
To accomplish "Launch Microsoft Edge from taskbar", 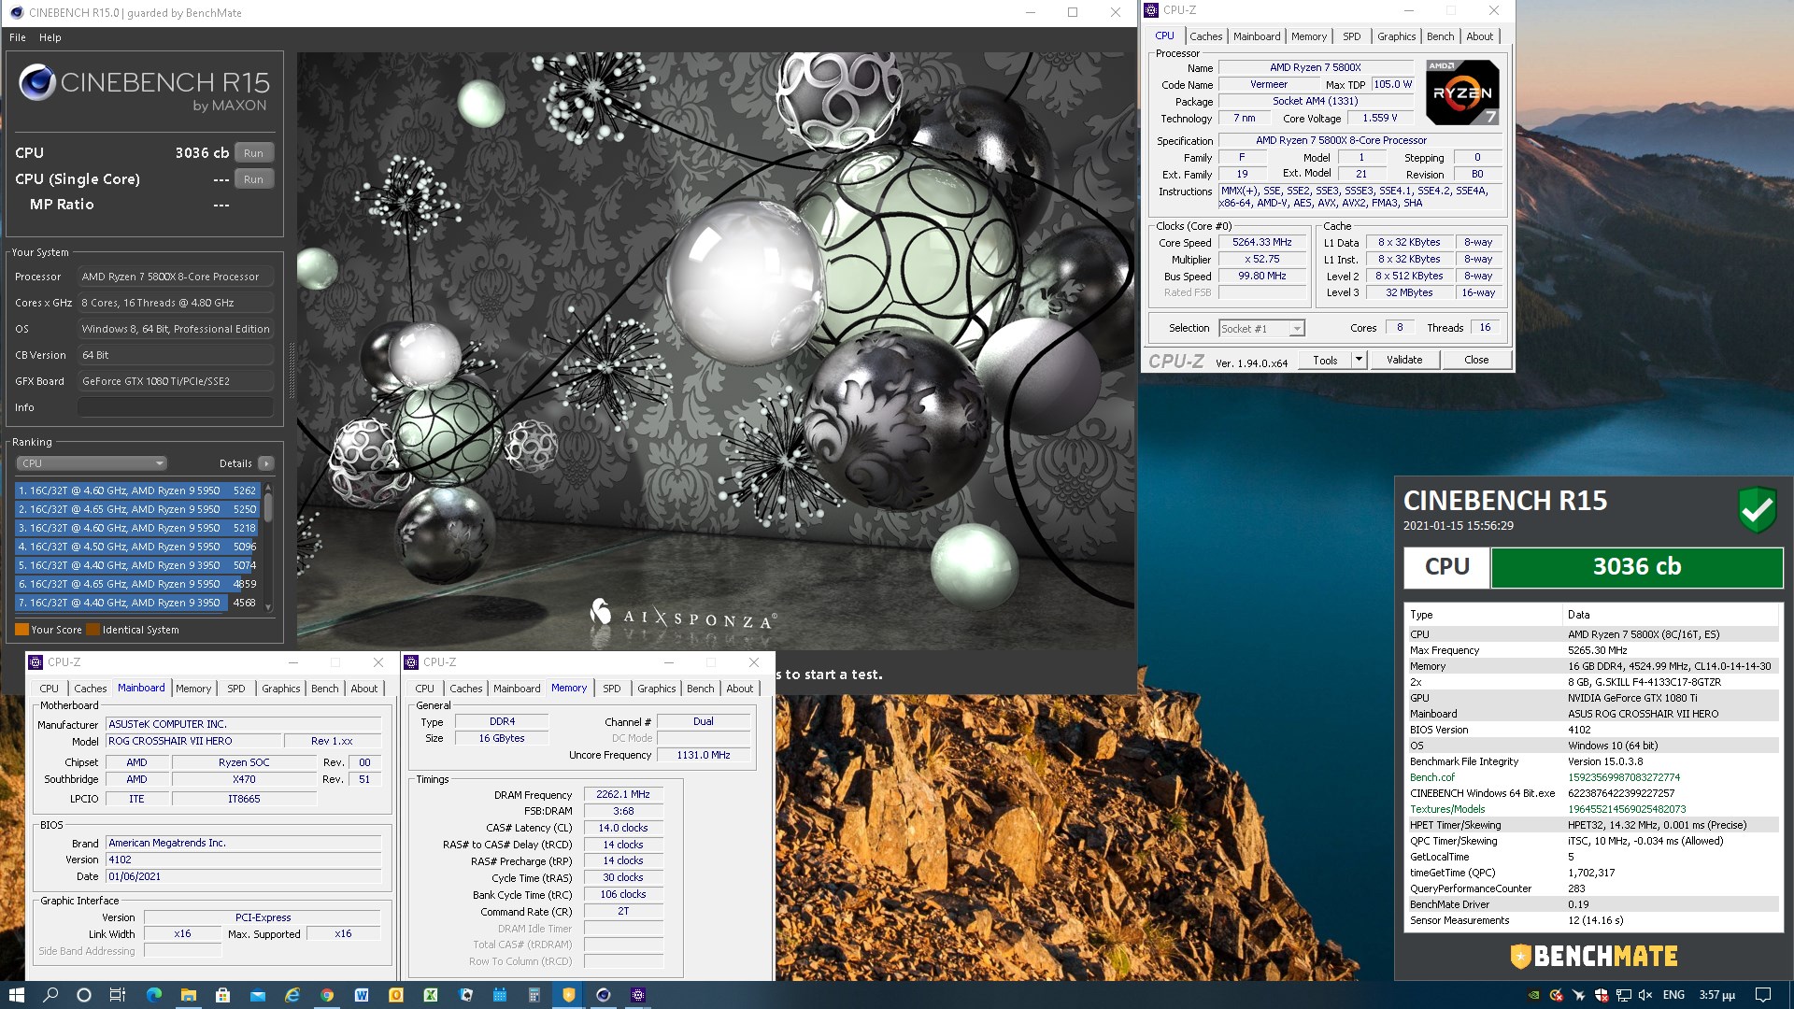I will (154, 995).
